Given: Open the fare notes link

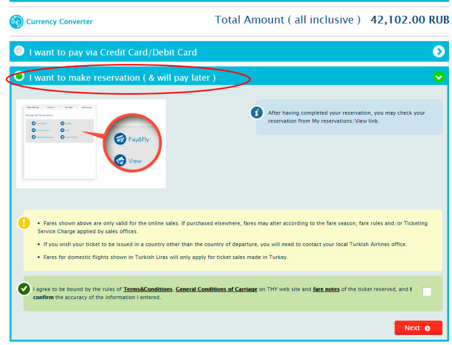Looking at the screenshot, I should [326, 290].
